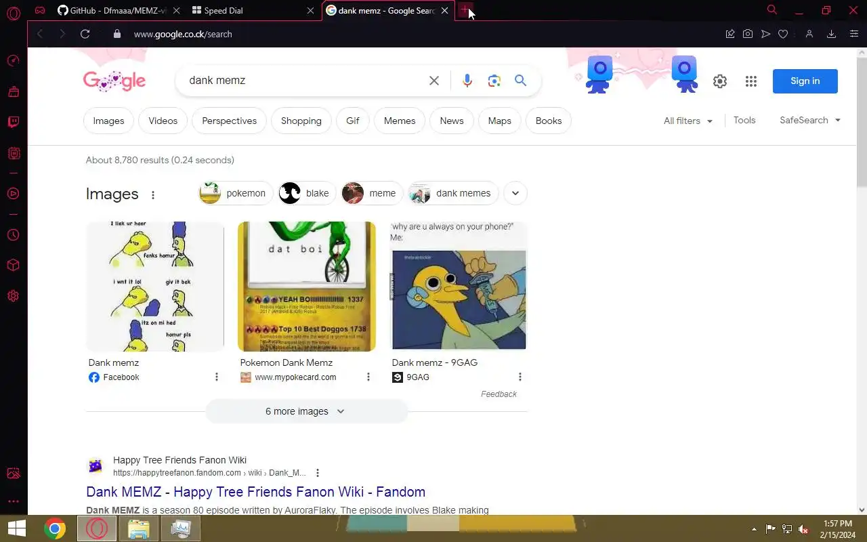Open the Tools button
The width and height of the screenshot is (867, 542).
(x=744, y=120)
